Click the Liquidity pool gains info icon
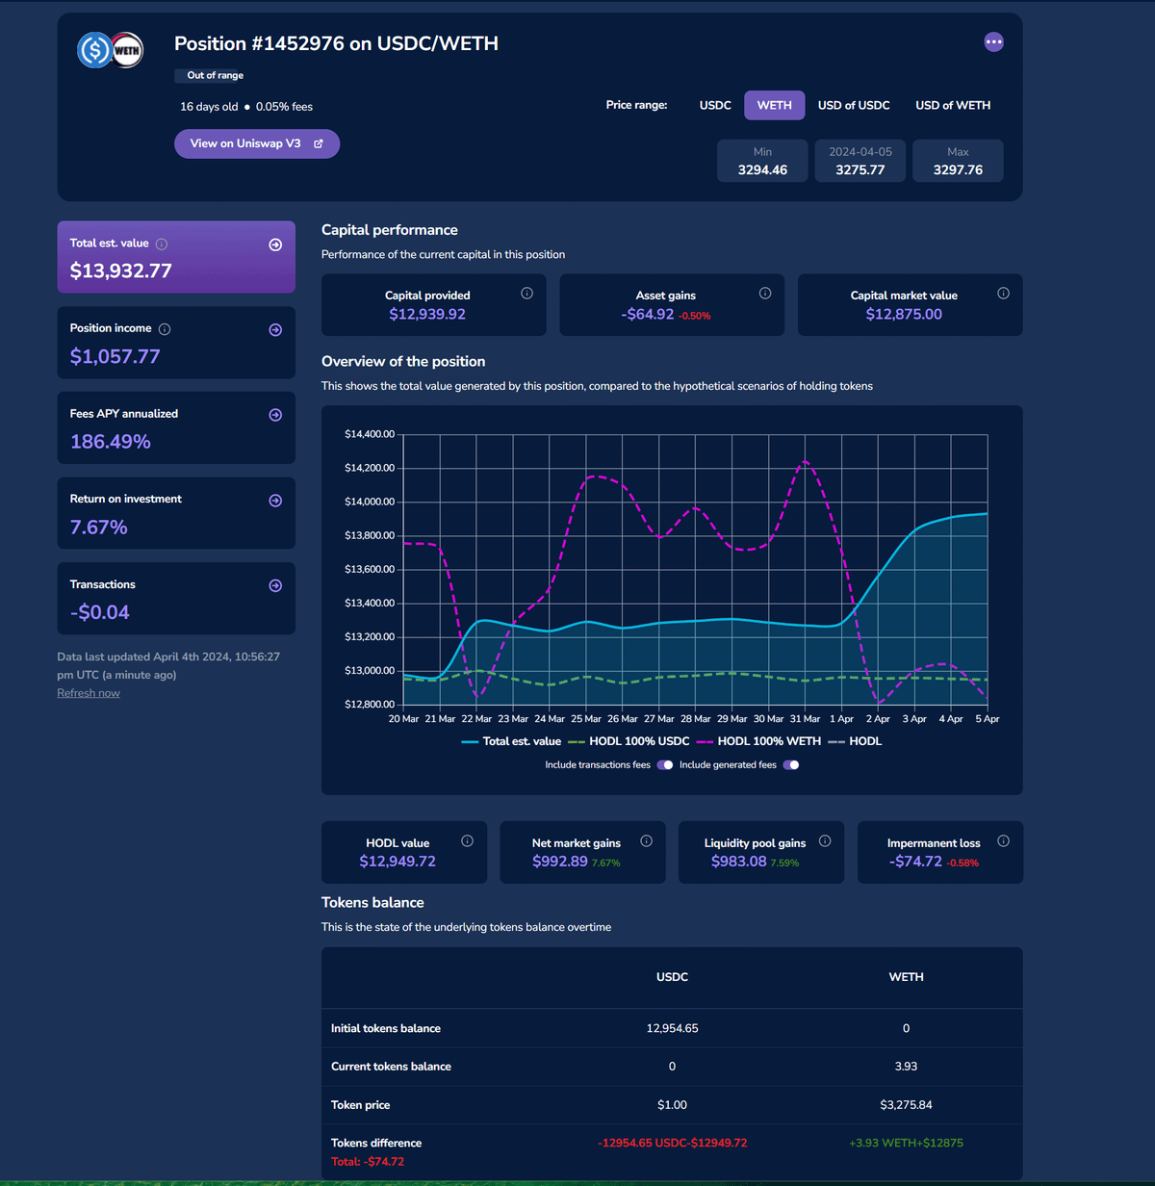The height and width of the screenshot is (1186, 1155). [825, 841]
